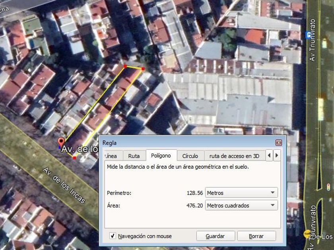Click the blue bus stop icon on Av Triunvirato
The width and height of the screenshot is (334, 250).
pyautogui.click(x=308, y=35)
